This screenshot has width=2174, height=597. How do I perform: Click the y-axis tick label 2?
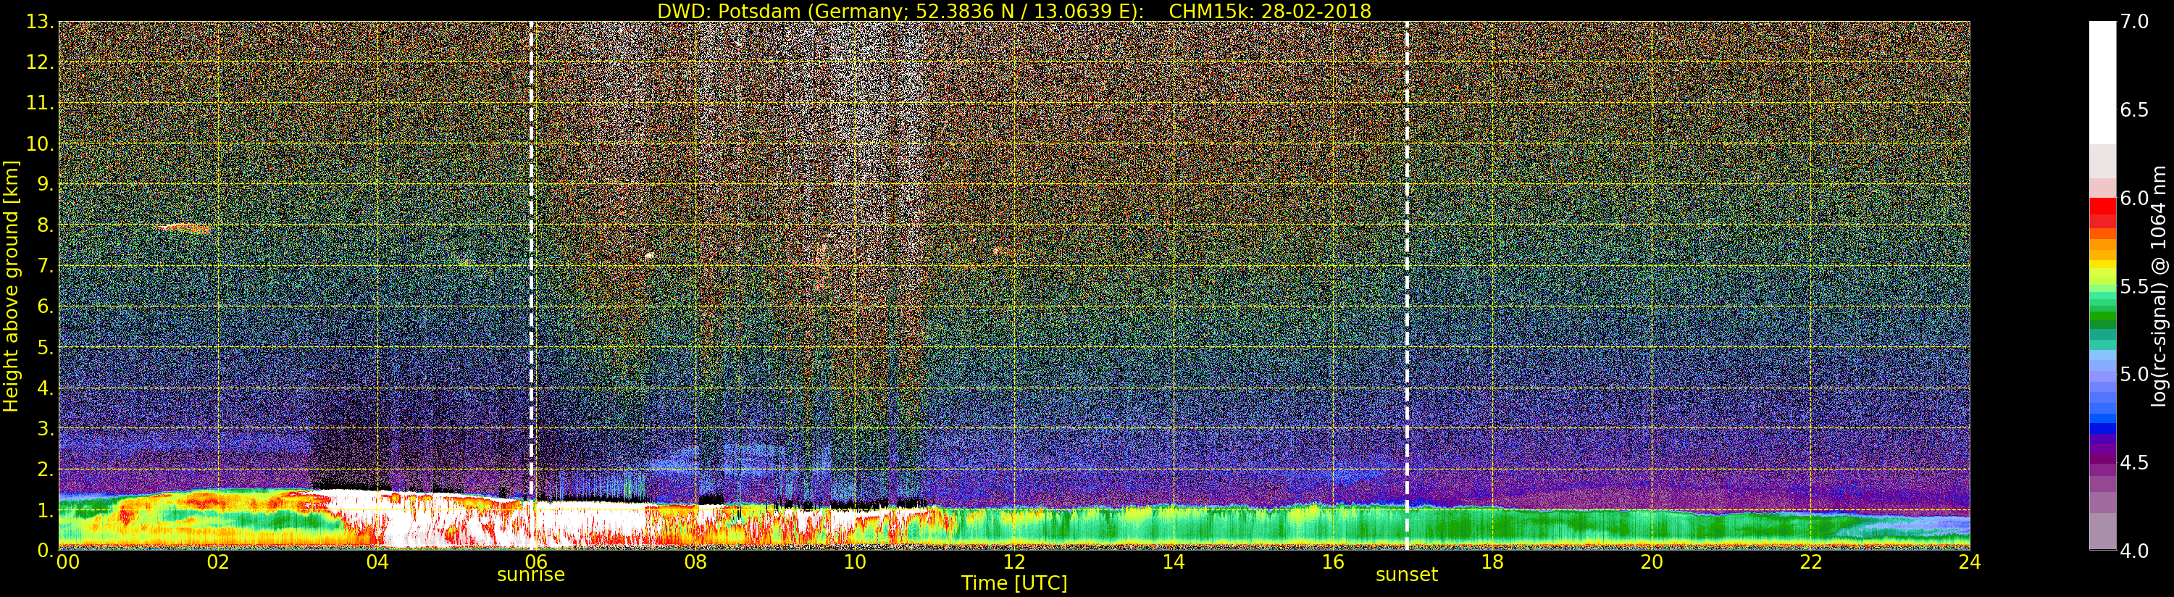46,469
